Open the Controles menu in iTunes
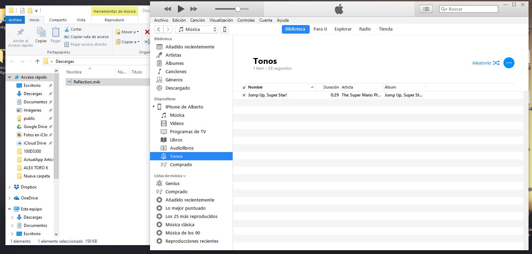 tap(246, 20)
